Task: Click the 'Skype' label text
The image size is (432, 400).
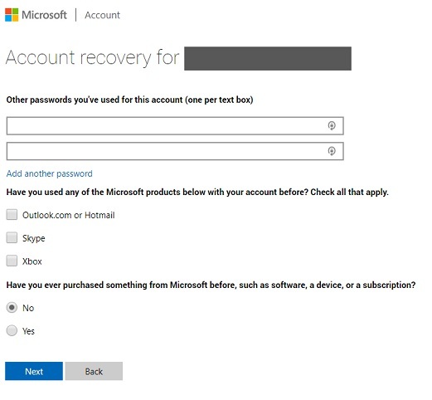Action: pyautogui.click(x=34, y=238)
